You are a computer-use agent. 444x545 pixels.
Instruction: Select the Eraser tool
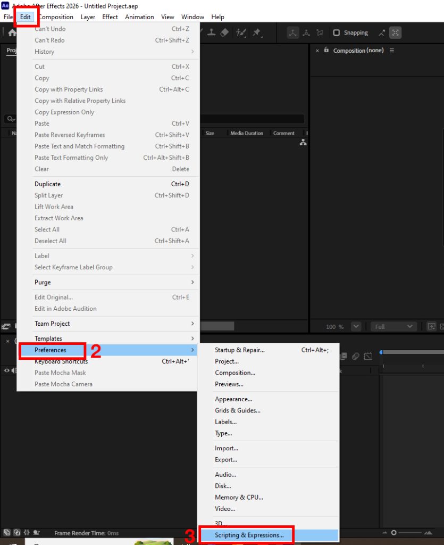224,32
